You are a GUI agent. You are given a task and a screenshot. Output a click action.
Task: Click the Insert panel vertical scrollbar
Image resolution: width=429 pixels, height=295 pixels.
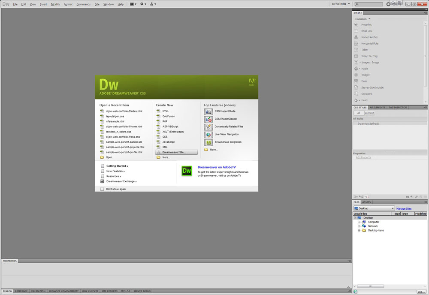click(x=426, y=56)
